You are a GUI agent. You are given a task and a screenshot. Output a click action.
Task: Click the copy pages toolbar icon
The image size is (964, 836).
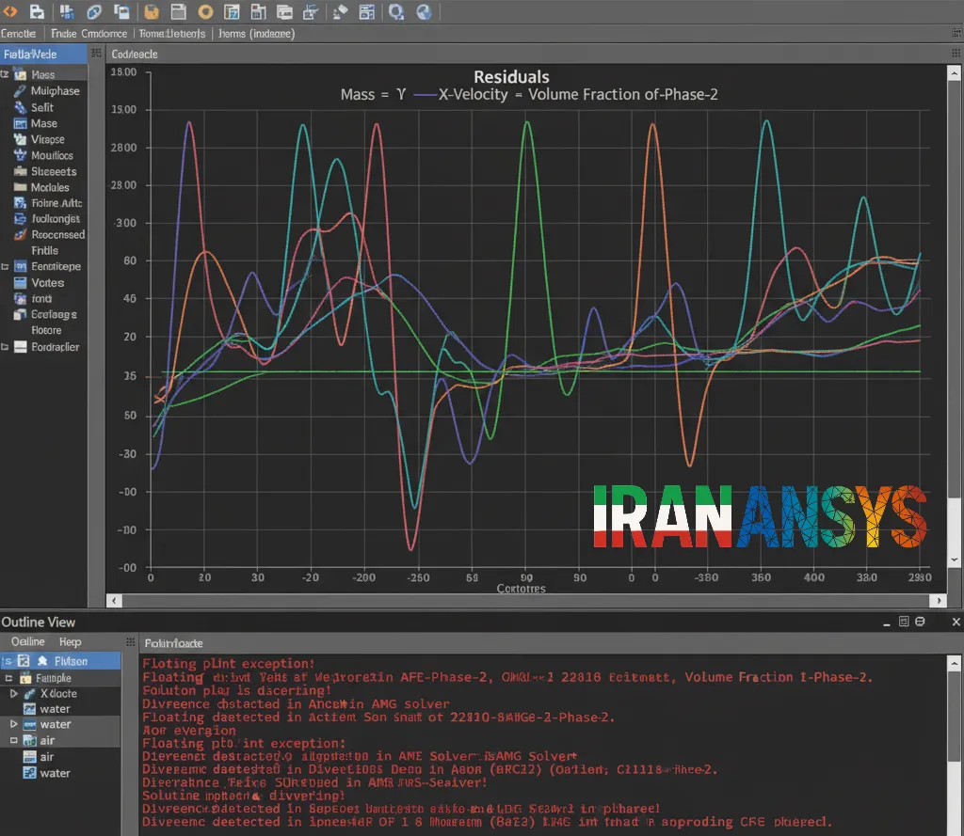tap(121, 11)
